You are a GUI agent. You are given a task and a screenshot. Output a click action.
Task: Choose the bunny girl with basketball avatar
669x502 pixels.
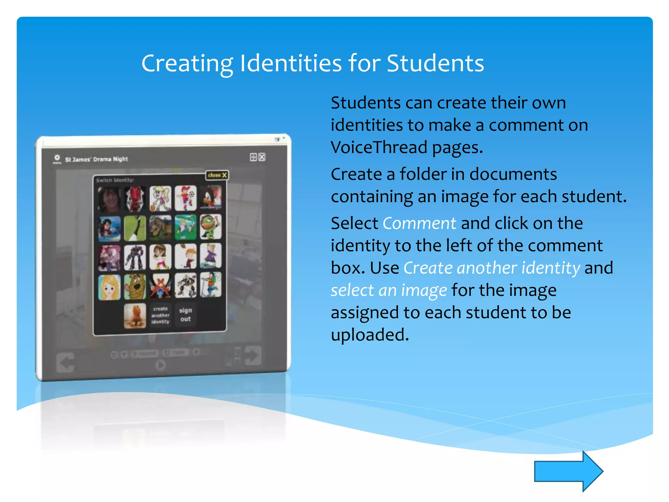point(160,198)
